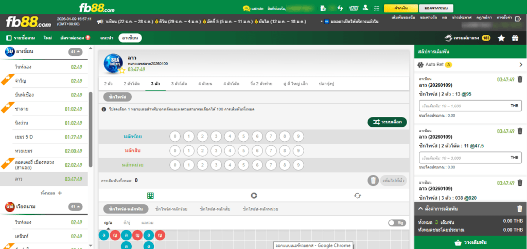
Task: Clear selections with the grey trash circle
Action: click(x=373, y=181)
